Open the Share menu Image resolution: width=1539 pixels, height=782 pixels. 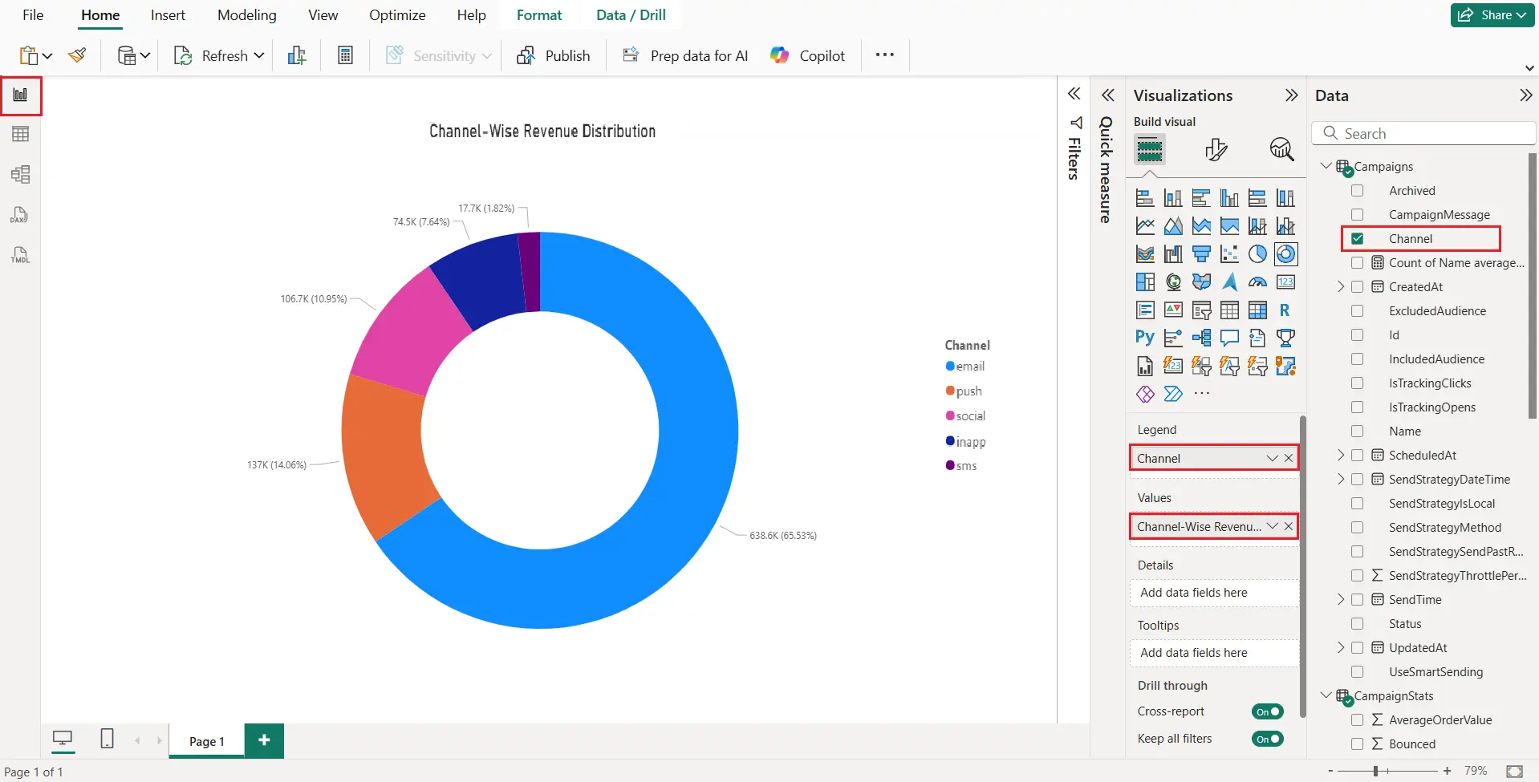[x=1491, y=14]
